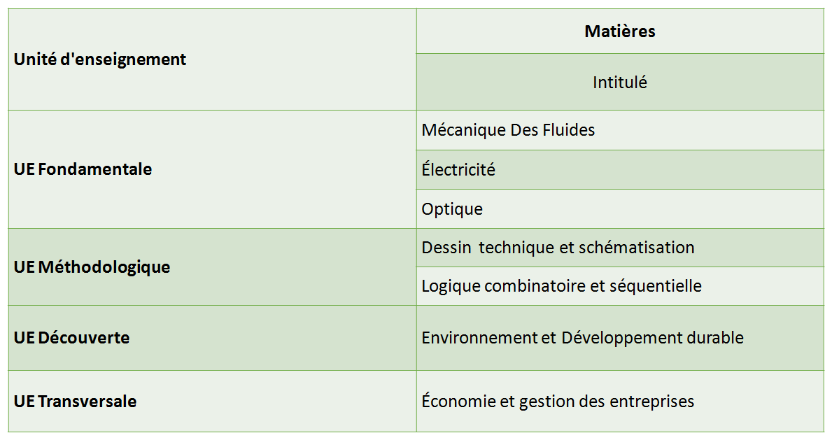Select the "Matières" column header

point(619,31)
